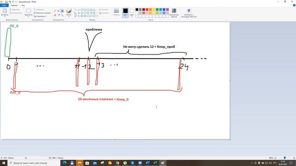The height and width of the screenshot is (166, 296).
Task: Expand the Select (Выделить) dropdown arrow
Action: [29, 17]
